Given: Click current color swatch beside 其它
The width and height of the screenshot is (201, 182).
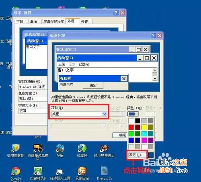Looking at the screenshot, I should 151,155.
